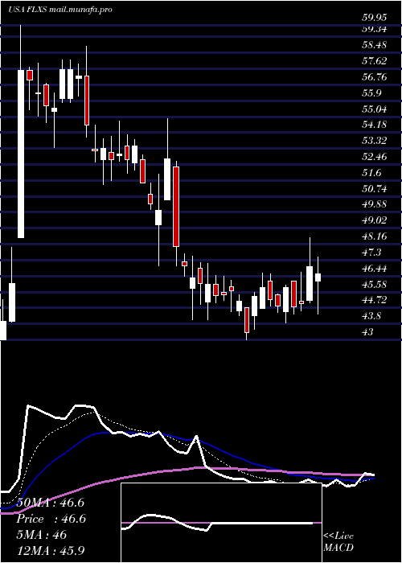Click inside the MACD inset chart box
The image size is (402, 563).
[221, 523]
